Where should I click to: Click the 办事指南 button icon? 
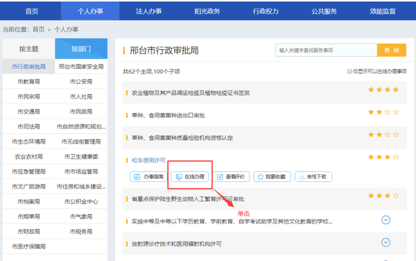coord(137,177)
